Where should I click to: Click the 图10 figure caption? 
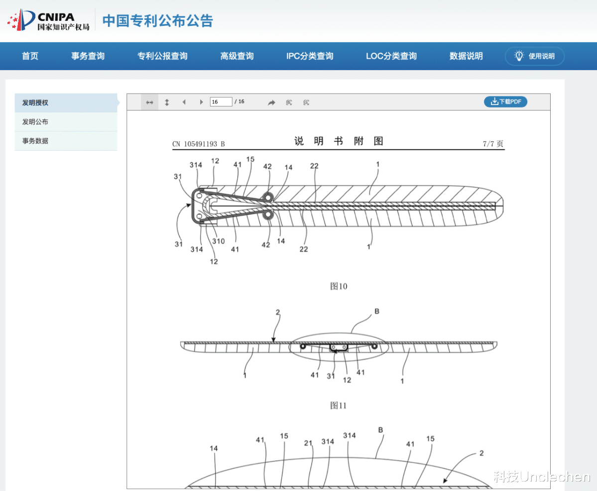click(x=339, y=286)
